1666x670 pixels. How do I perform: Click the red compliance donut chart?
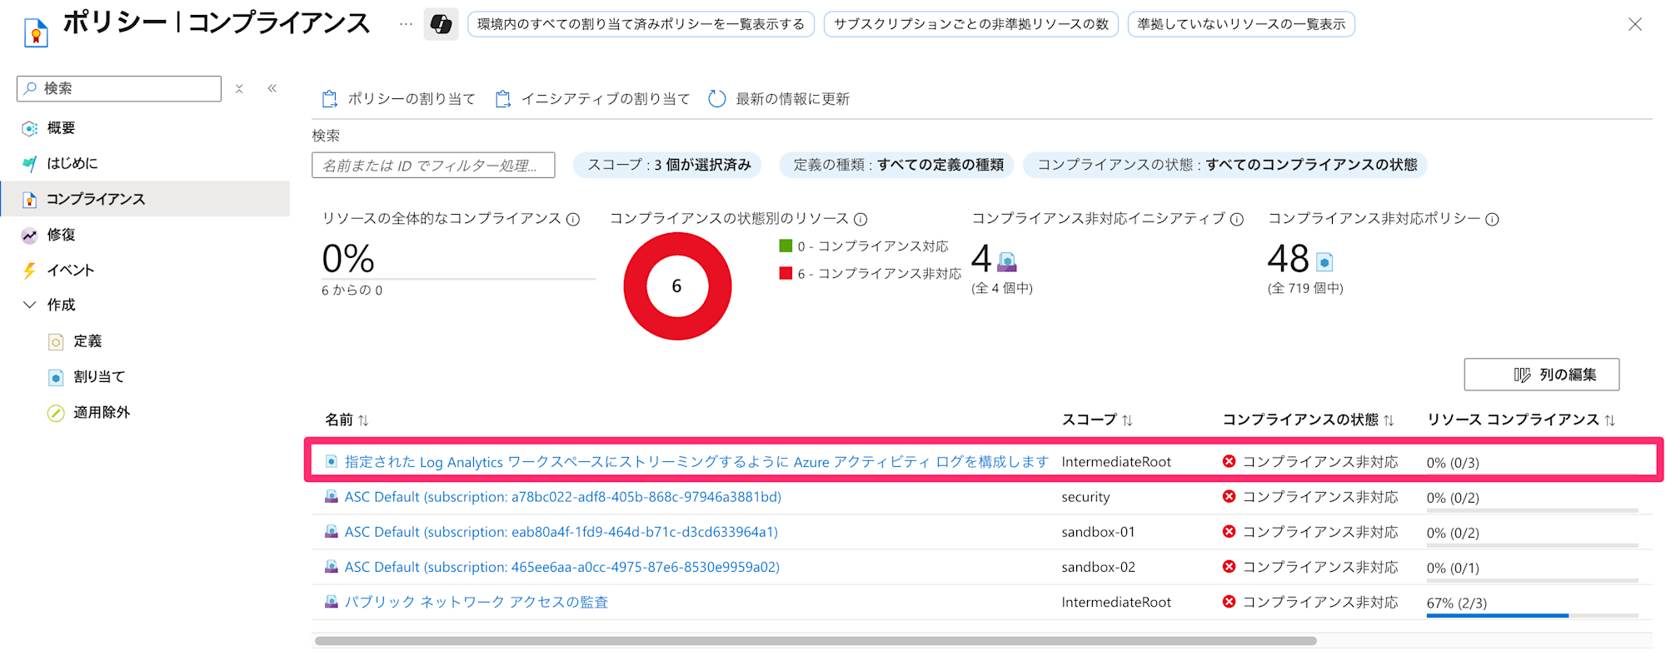tap(677, 286)
